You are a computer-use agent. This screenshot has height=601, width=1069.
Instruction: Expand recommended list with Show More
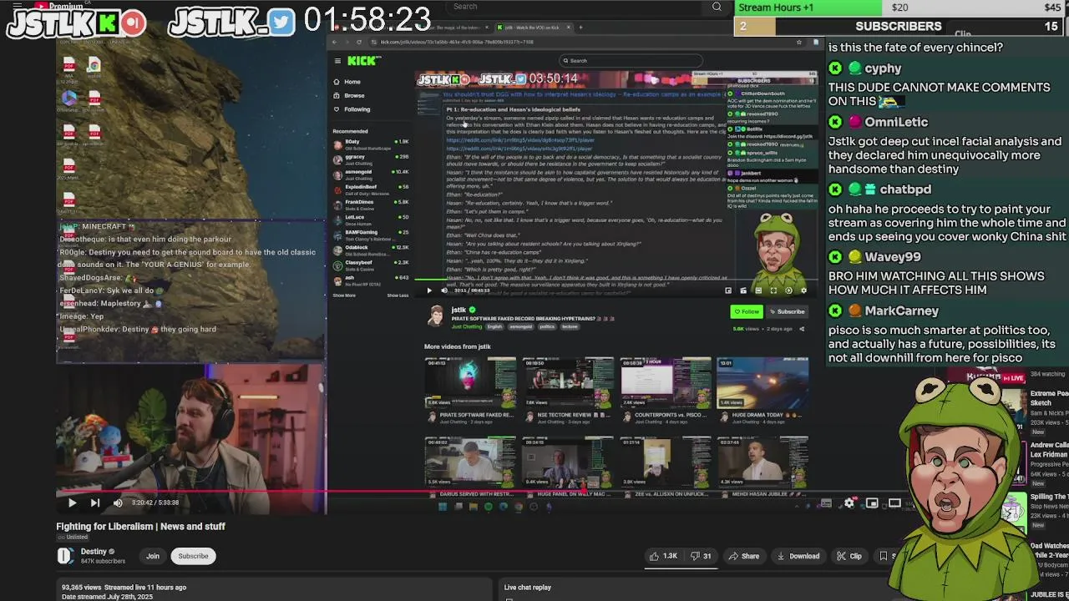coord(344,295)
